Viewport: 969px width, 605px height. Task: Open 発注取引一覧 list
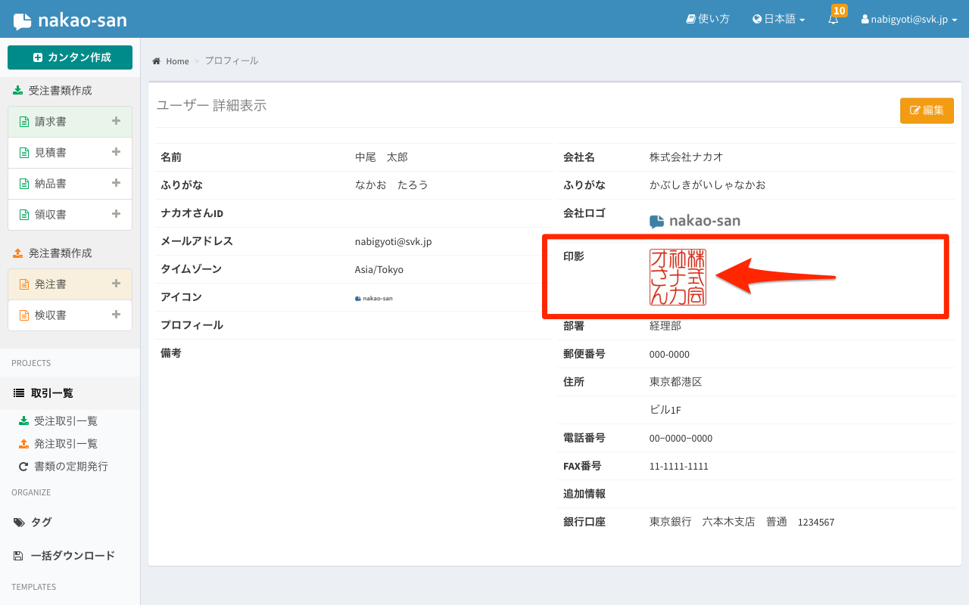65,444
